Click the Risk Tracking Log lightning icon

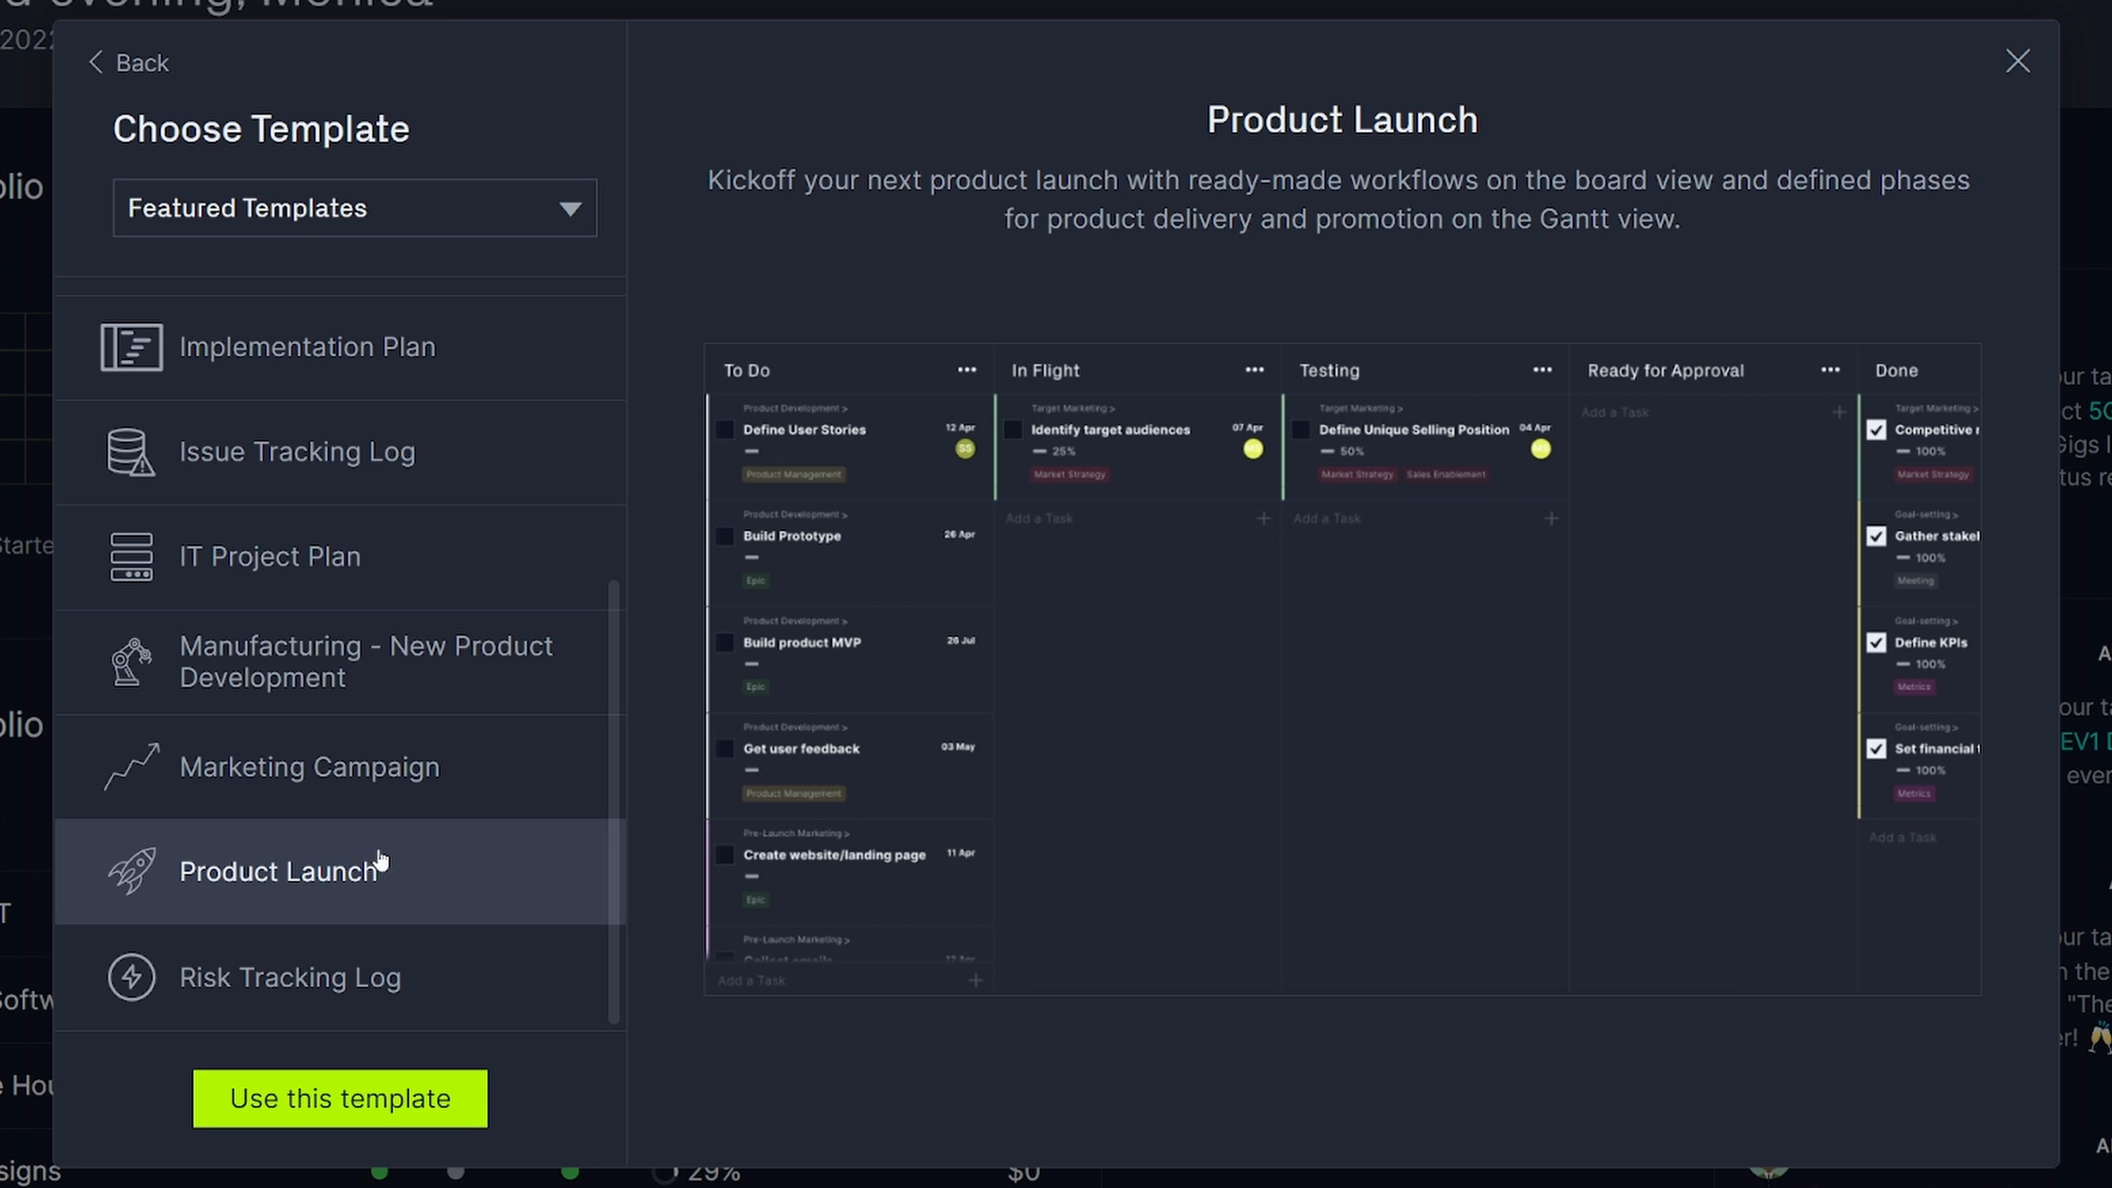click(131, 976)
